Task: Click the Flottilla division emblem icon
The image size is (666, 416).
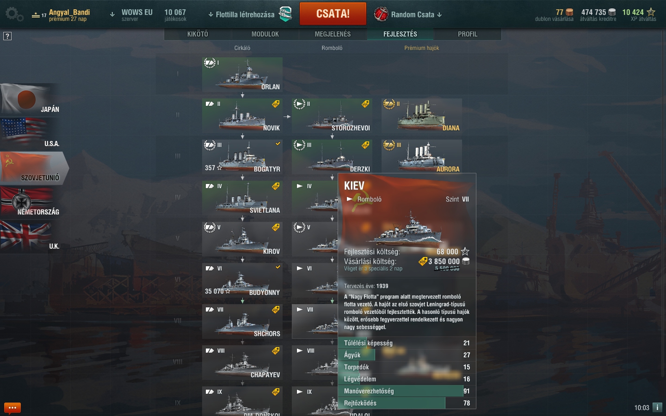Action: pyautogui.click(x=286, y=14)
